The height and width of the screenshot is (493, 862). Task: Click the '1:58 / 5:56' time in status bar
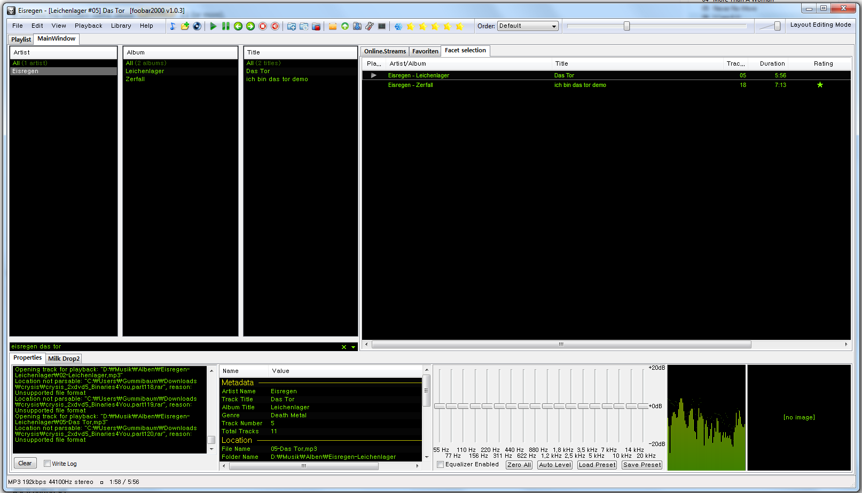[124, 482]
